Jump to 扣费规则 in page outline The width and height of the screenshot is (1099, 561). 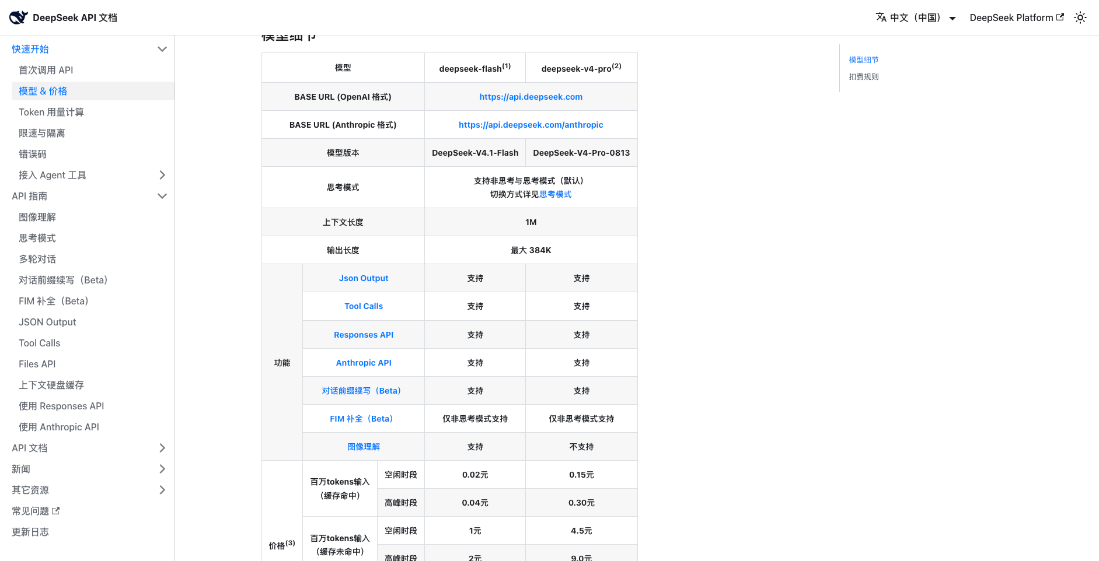pyautogui.click(x=864, y=76)
